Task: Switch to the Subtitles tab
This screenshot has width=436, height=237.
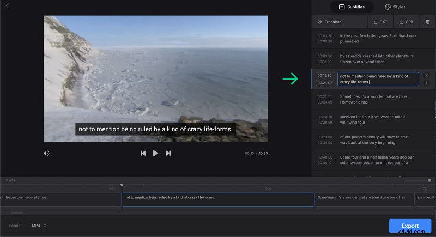Action: 352,7
